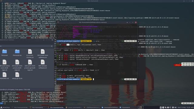Select the 100-install-core-software.sh file
194x109 pixels.
43,54
